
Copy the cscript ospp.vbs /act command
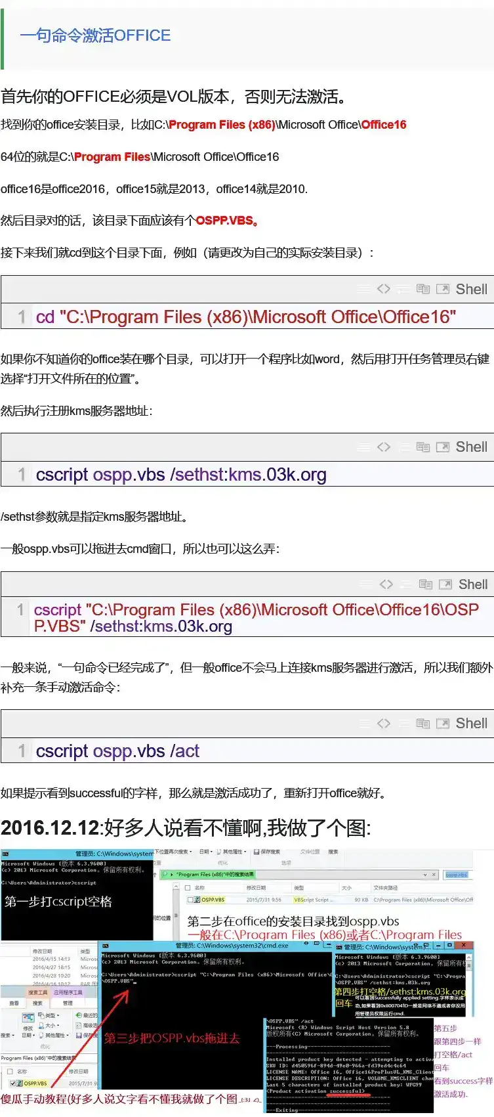[423, 724]
